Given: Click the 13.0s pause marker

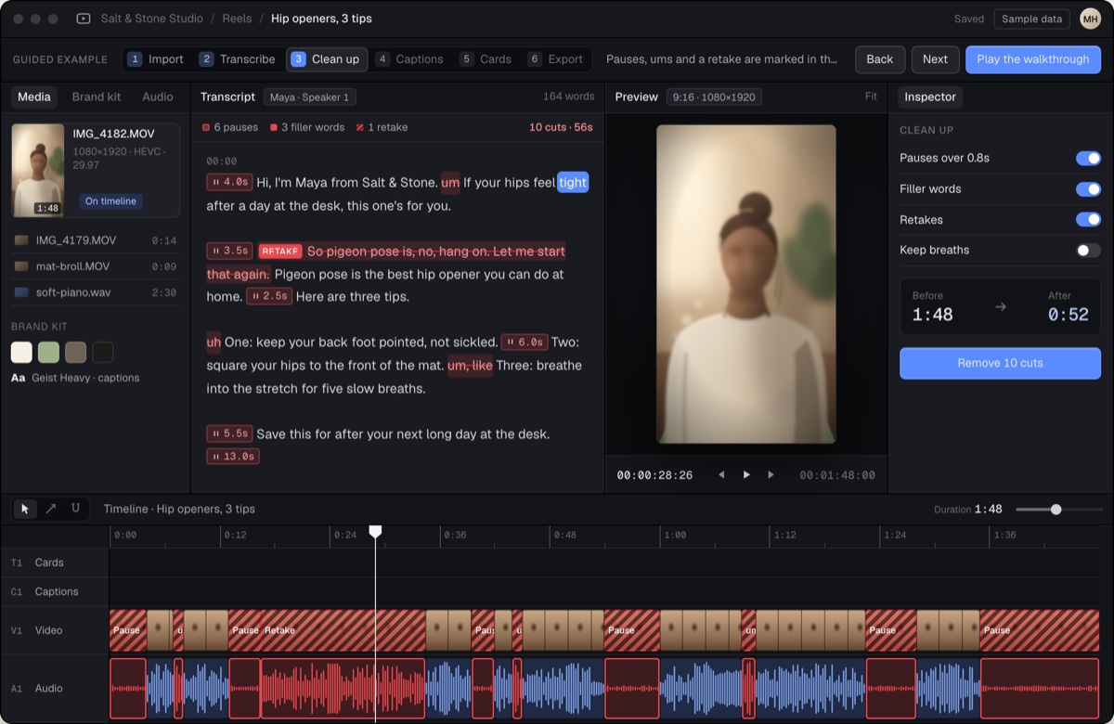Looking at the screenshot, I should (x=233, y=457).
